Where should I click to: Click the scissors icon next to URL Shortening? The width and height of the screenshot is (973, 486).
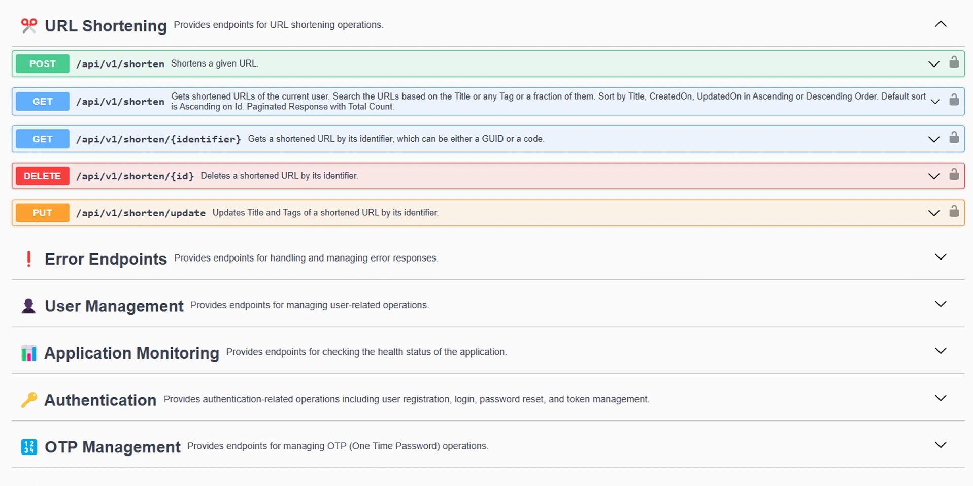tap(29, 25)
